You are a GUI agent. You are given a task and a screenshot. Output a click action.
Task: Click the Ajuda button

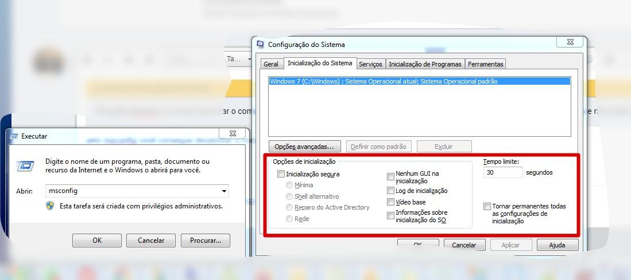click(558, 244)
